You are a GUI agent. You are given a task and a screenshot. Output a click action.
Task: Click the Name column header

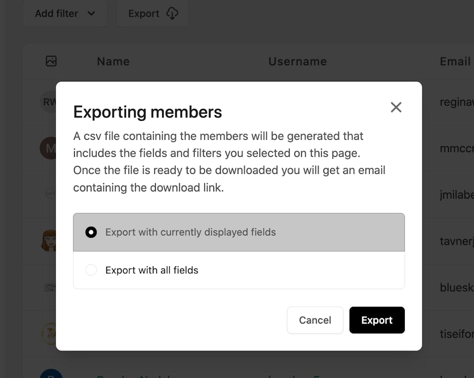point(113,62)
